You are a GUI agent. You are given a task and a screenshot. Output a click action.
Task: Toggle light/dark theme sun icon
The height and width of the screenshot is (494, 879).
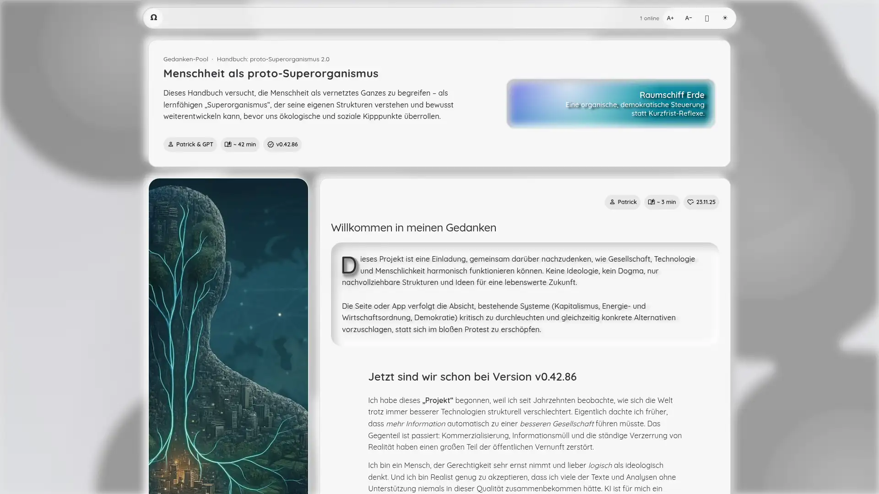725,18
